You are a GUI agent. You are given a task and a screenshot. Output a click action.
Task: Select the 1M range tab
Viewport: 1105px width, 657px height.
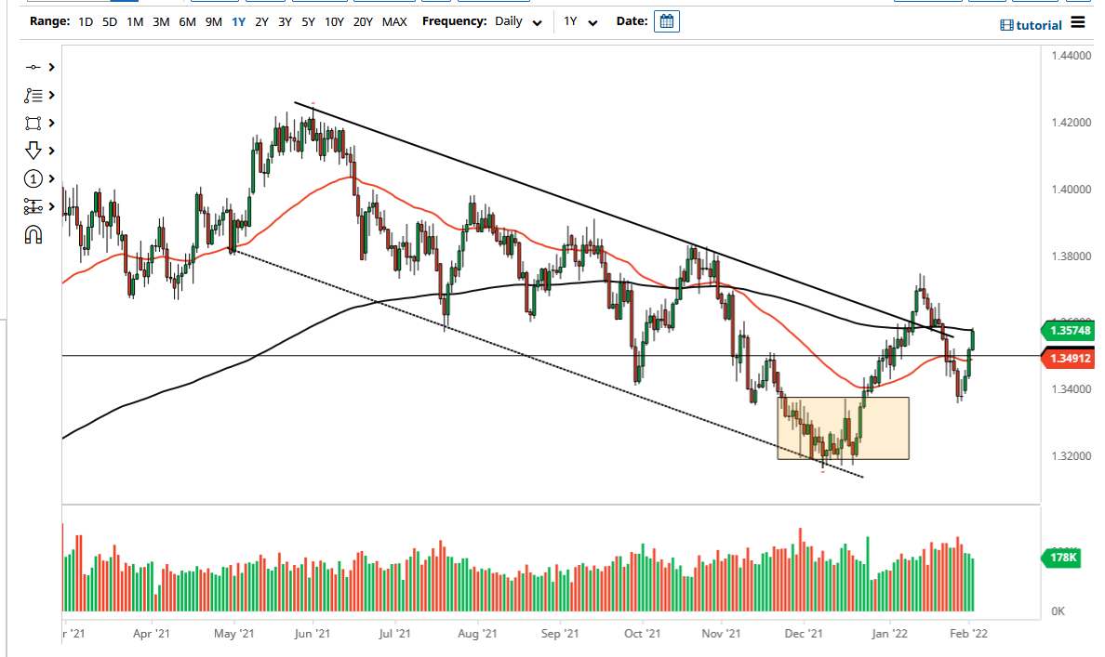click(x=135, y=21)
